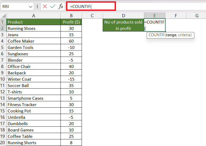Open Insert Function fx dialog
The image size is (206, 146).
coord(61,6)
